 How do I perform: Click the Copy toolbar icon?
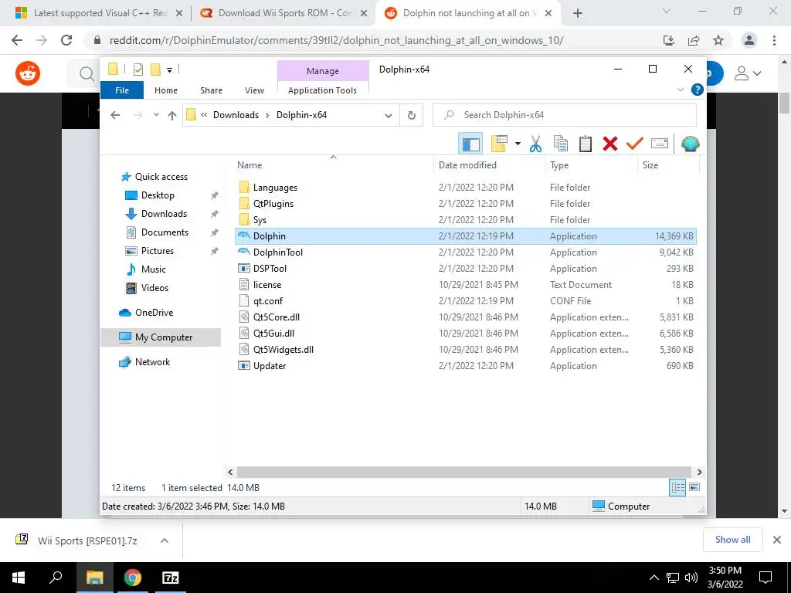click(561, 144)
